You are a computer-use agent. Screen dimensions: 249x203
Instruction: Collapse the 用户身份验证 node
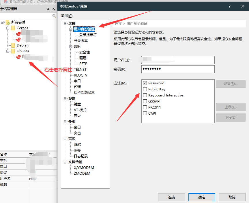(x=70, y=29)
